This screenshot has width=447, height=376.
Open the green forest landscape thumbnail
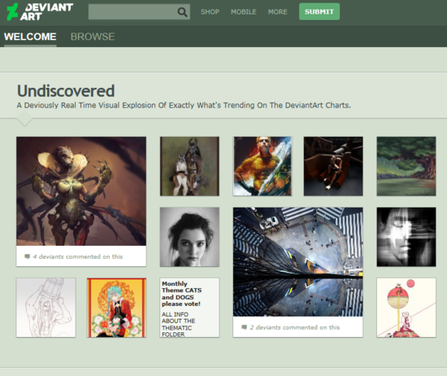(x=406, y=166)
